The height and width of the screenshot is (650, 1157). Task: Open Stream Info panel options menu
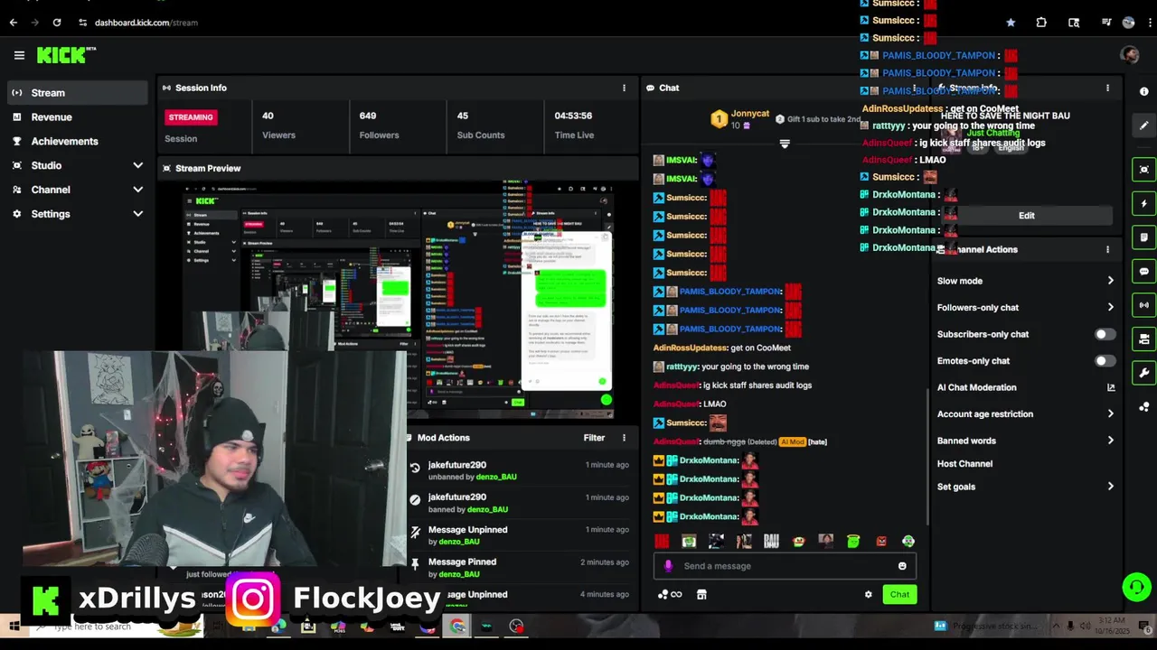click(1107, 88)
